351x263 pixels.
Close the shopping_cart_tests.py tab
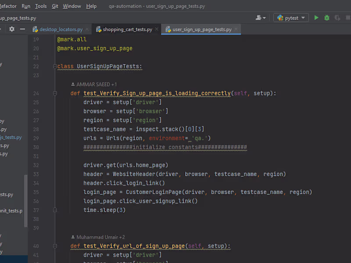pos(157,29)
